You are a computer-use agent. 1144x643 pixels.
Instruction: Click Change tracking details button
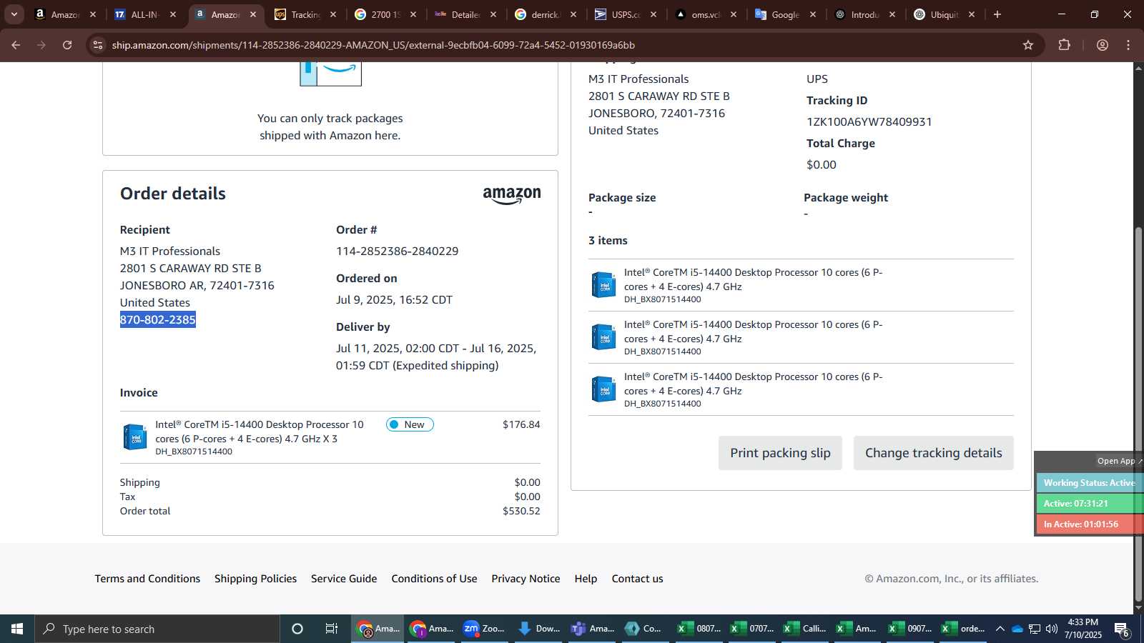(933, 453)
